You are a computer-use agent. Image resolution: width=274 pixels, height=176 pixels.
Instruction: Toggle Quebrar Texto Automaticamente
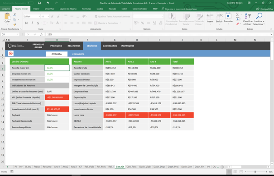(x=112, y=17)
